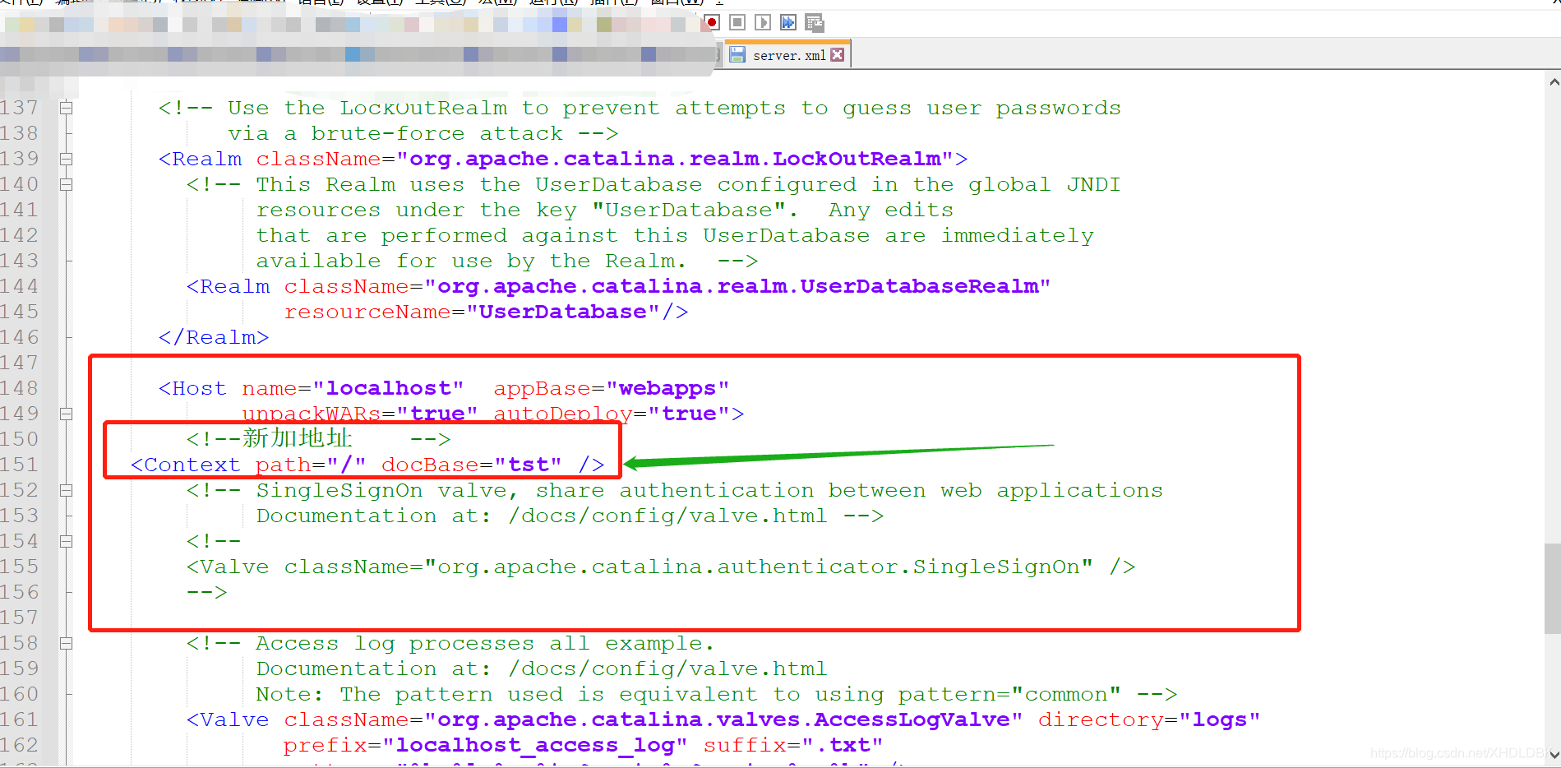
Task: Collapse the Host block fold at line 149
Action: (x=67, y=414)
